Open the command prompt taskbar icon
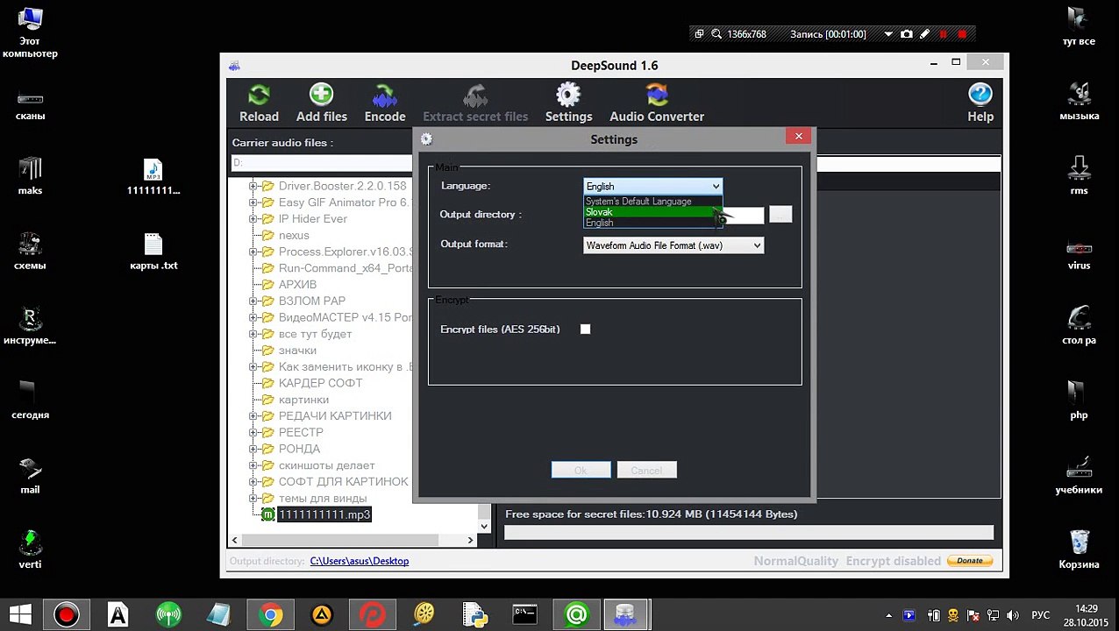The image size is (1119, 631). click(525, 615)
